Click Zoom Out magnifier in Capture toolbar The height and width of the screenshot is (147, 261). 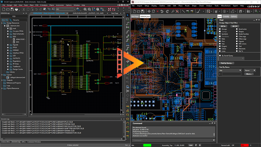89,9
